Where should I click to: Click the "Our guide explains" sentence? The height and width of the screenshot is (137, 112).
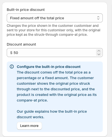[52, 114]
